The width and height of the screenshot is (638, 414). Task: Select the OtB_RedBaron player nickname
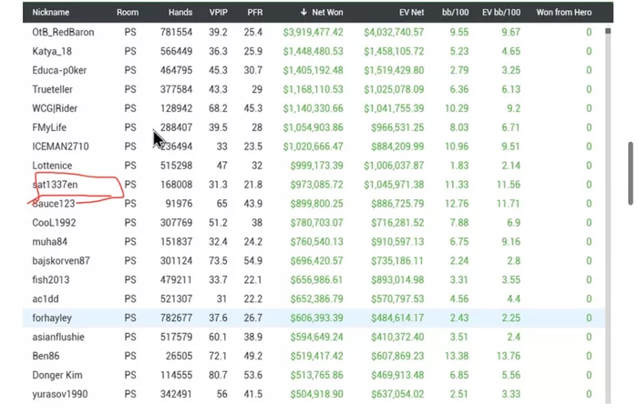[63, 32]
